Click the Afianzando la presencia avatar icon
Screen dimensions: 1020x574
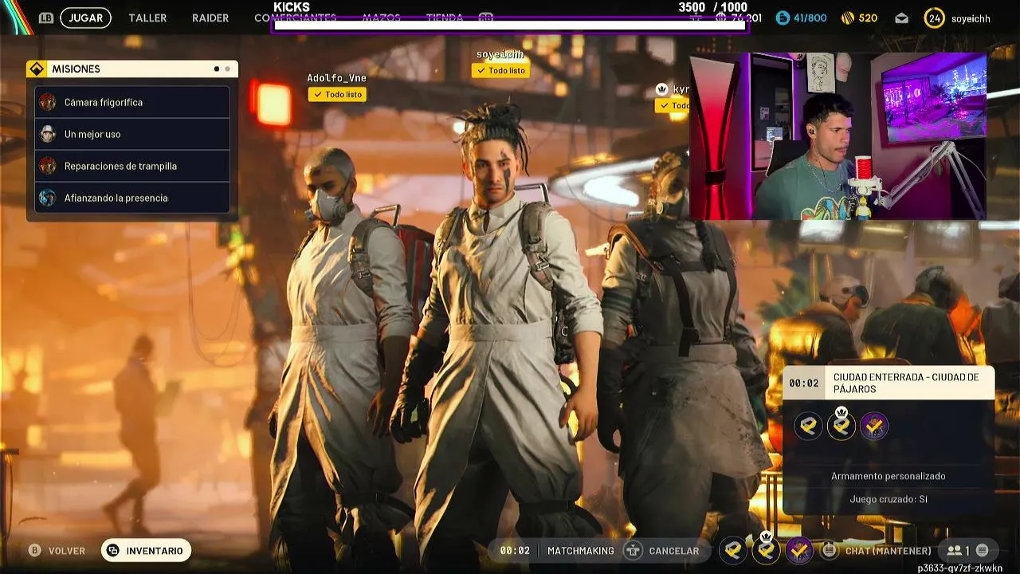[x=48, y=198]
